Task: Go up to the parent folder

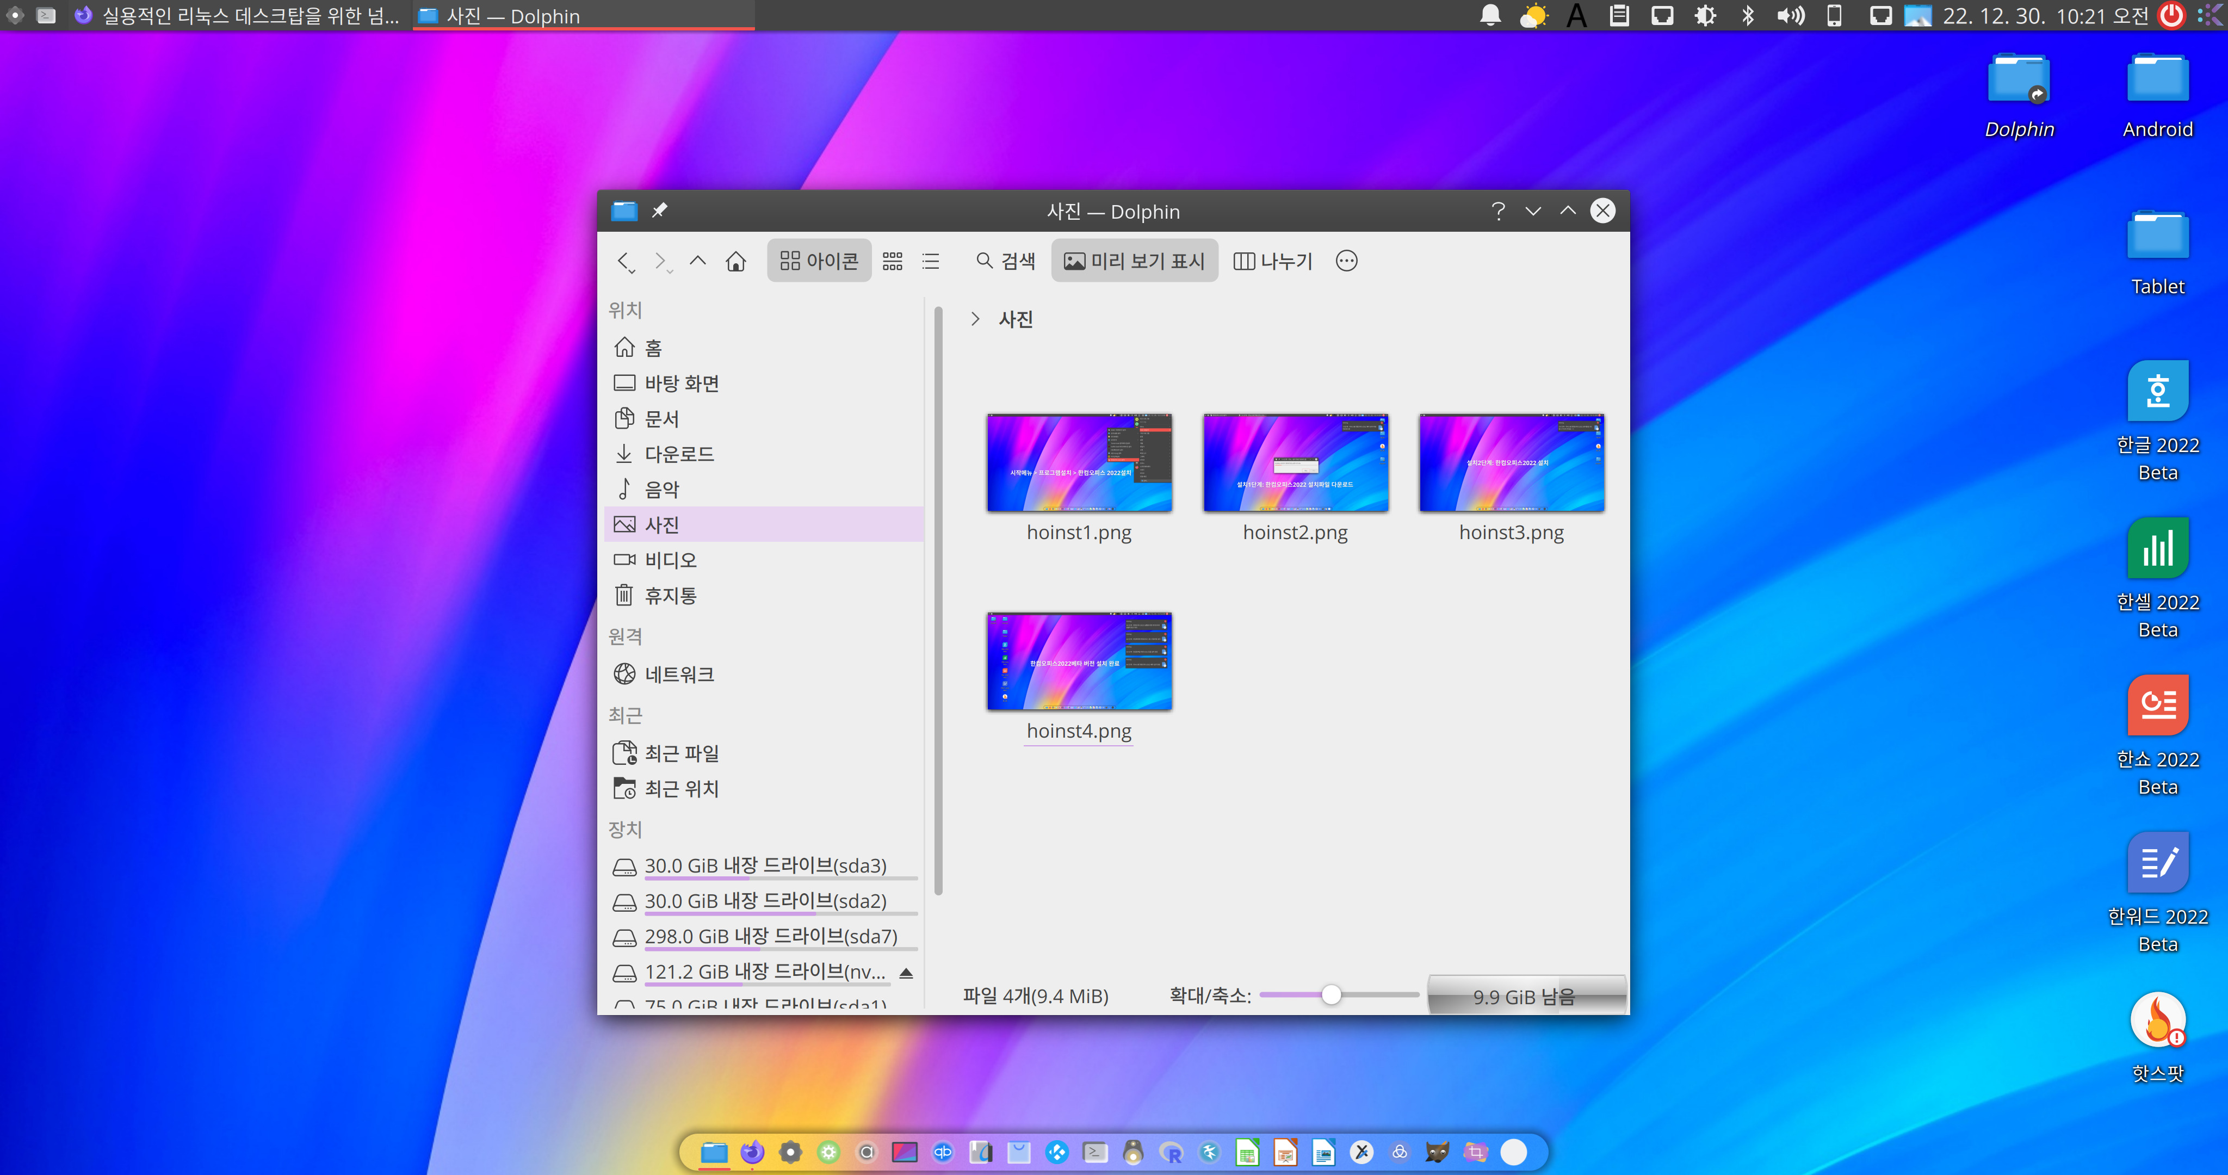Action: 697,261
